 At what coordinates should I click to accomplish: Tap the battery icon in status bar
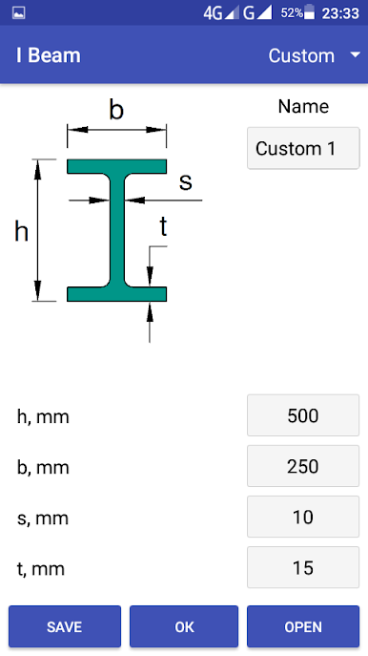coord(309,12)
